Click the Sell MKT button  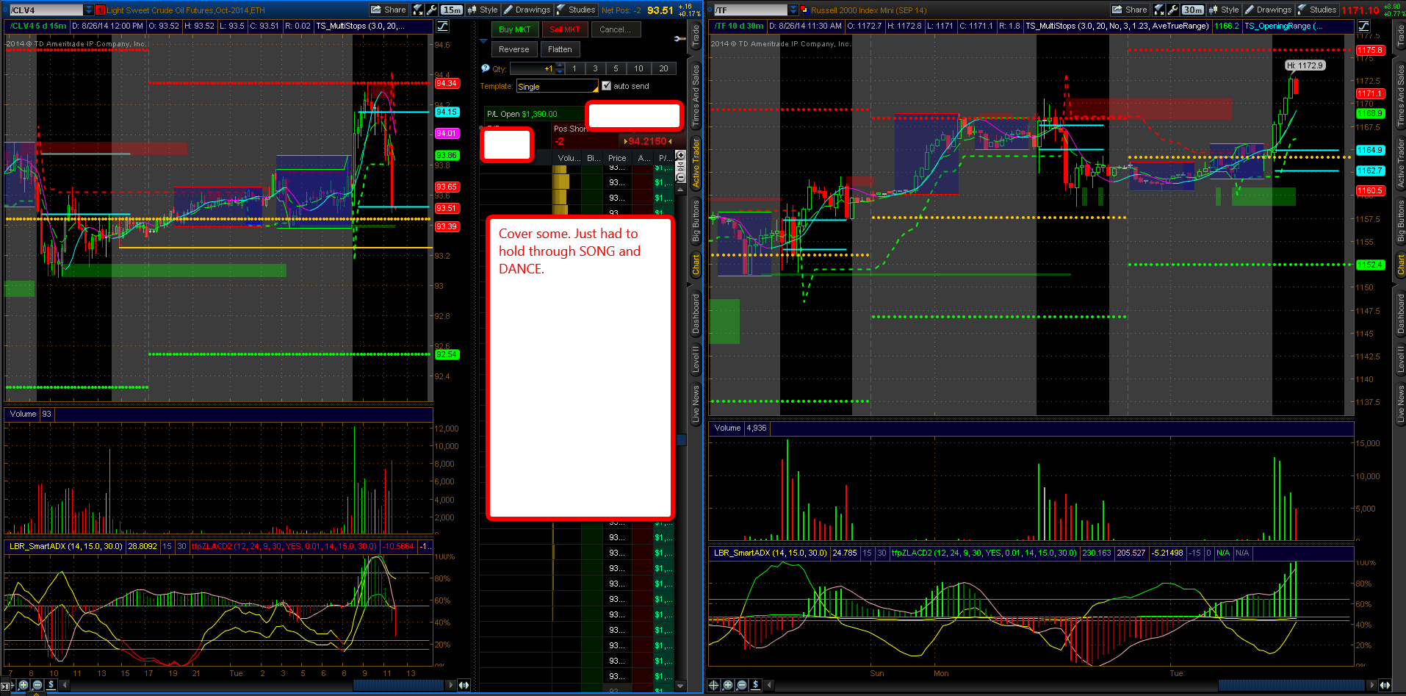tap(565, 29)
